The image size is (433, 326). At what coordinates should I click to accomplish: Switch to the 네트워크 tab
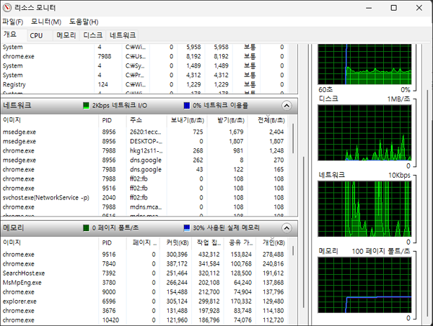coord(123,35)
